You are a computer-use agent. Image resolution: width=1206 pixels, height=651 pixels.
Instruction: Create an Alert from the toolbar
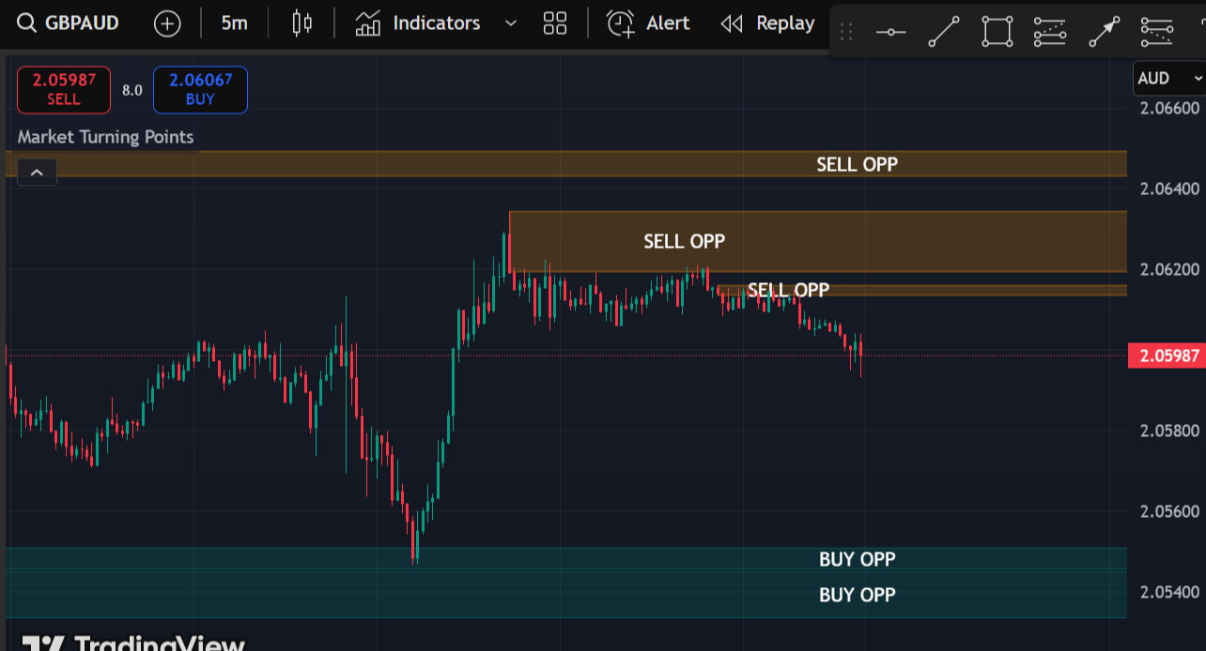[648, 23]
